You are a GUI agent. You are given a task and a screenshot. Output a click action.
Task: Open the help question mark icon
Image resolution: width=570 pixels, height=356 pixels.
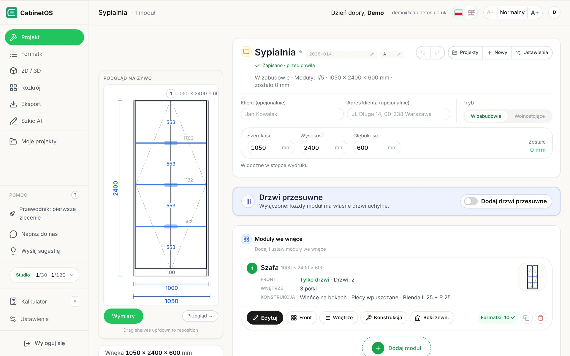click(75, 195)
